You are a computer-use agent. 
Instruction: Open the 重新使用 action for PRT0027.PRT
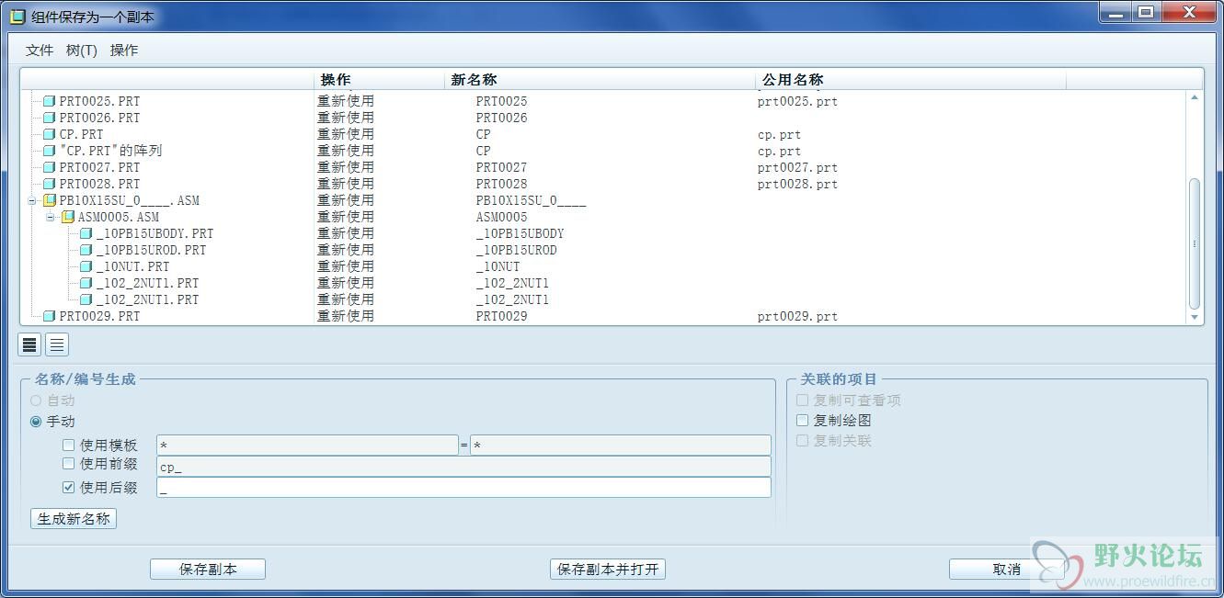(x=346, y=167)
